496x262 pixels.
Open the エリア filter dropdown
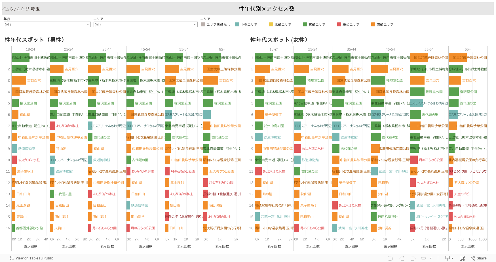point(145,24)
